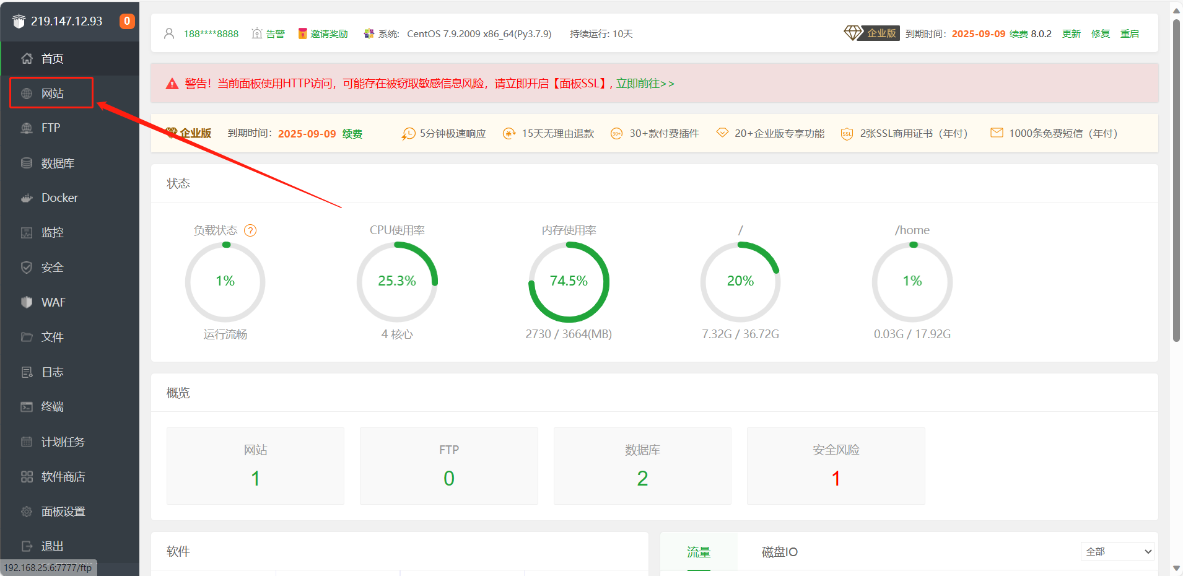The image size is (1183, 576).
Task: Click the 1000条免费短信 envelope icon
Action: [997, 133]
